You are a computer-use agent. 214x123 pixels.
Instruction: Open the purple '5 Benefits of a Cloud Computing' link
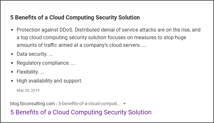click(x=81, y=112)
